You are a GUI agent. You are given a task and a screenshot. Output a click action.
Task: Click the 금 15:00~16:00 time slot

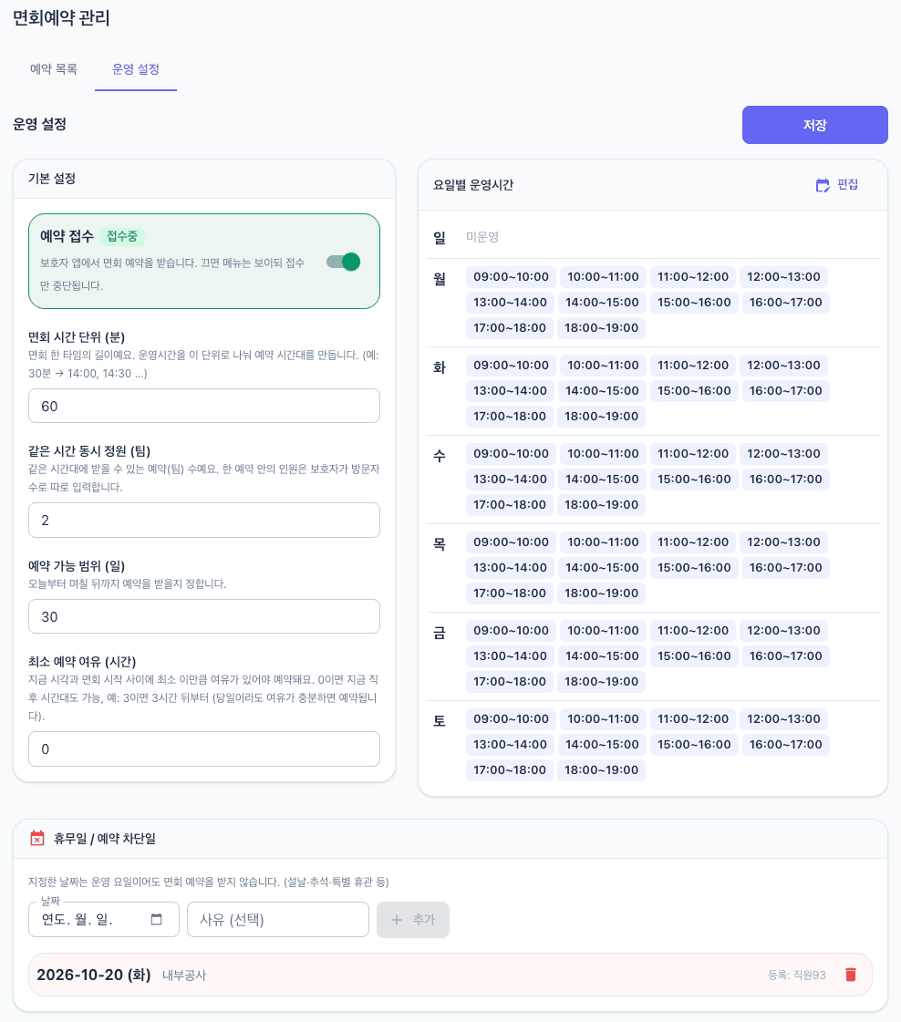tap(694, 656)
